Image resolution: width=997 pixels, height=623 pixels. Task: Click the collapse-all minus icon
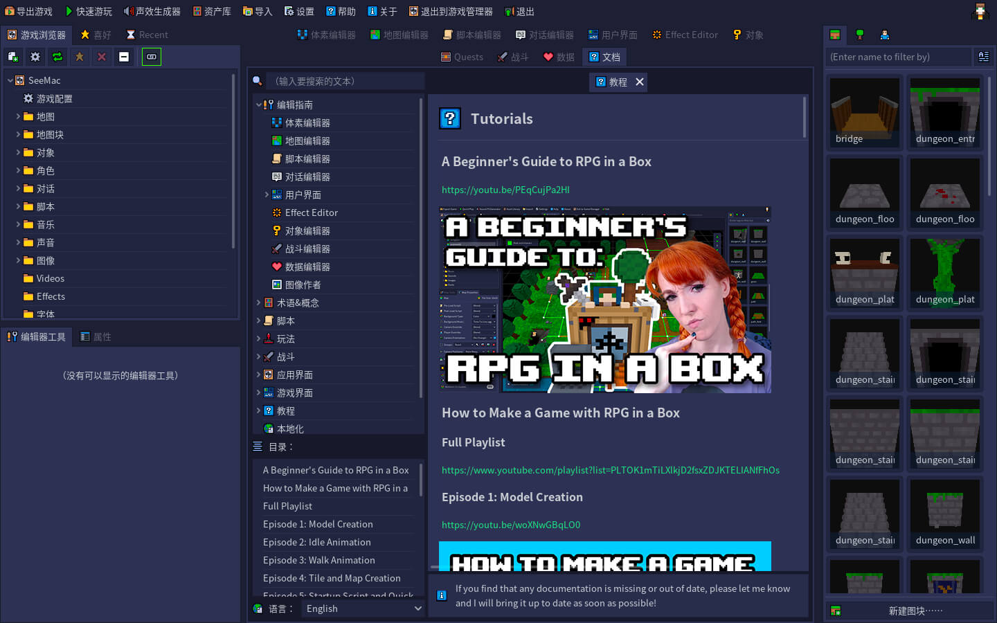click(124, 57)
